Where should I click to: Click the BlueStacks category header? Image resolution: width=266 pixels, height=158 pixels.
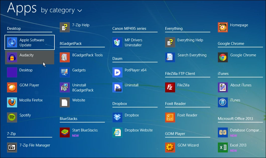coord(69,118)
